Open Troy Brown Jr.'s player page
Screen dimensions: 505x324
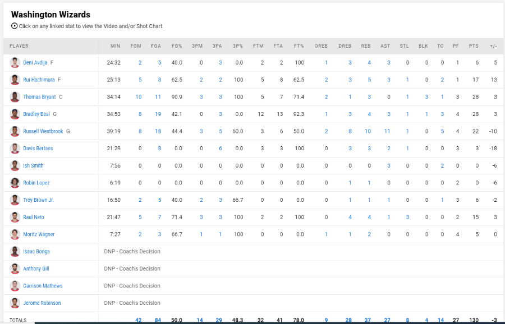(x=38, y=200)
